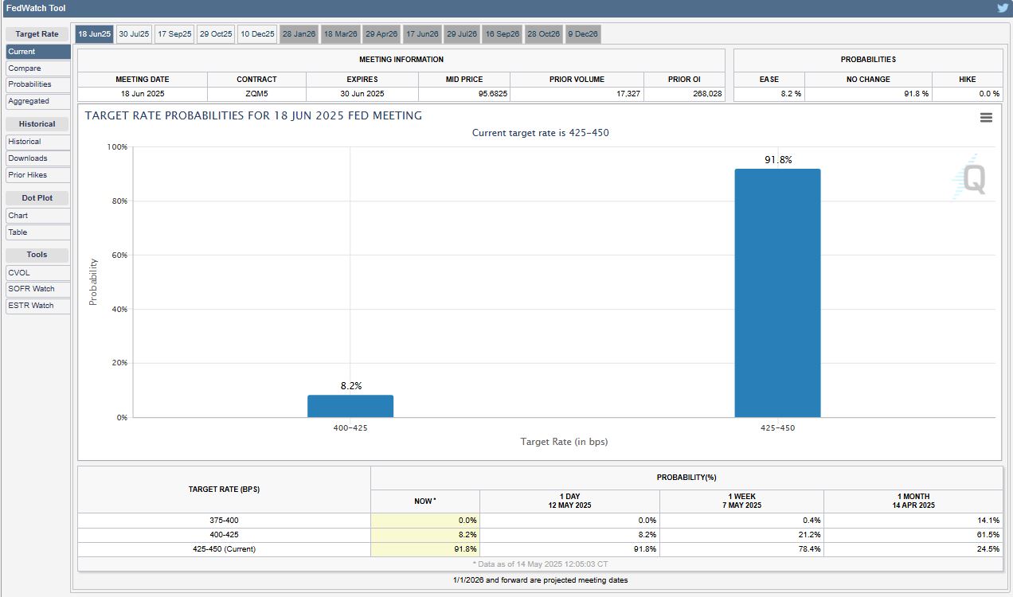Open the Aggregated sidebar item
The height and width of the screenshot is (597, 1013).
(x=37, y=101)
